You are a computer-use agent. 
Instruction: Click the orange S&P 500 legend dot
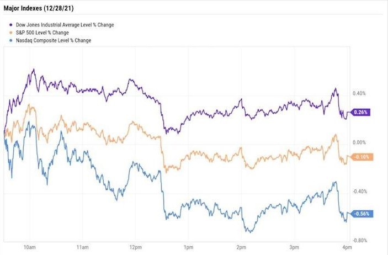12,33
